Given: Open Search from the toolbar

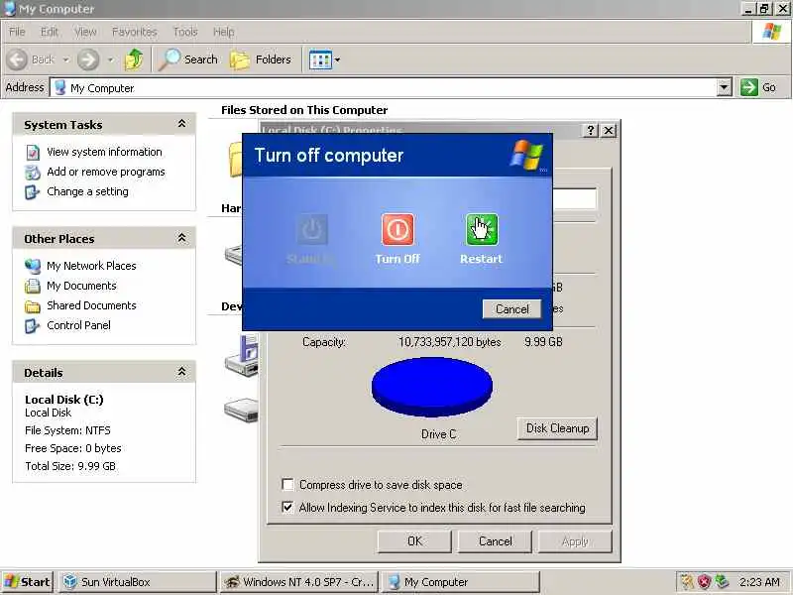Looking at the screenshot, I should pyautogui.click(x=187, y=59).
